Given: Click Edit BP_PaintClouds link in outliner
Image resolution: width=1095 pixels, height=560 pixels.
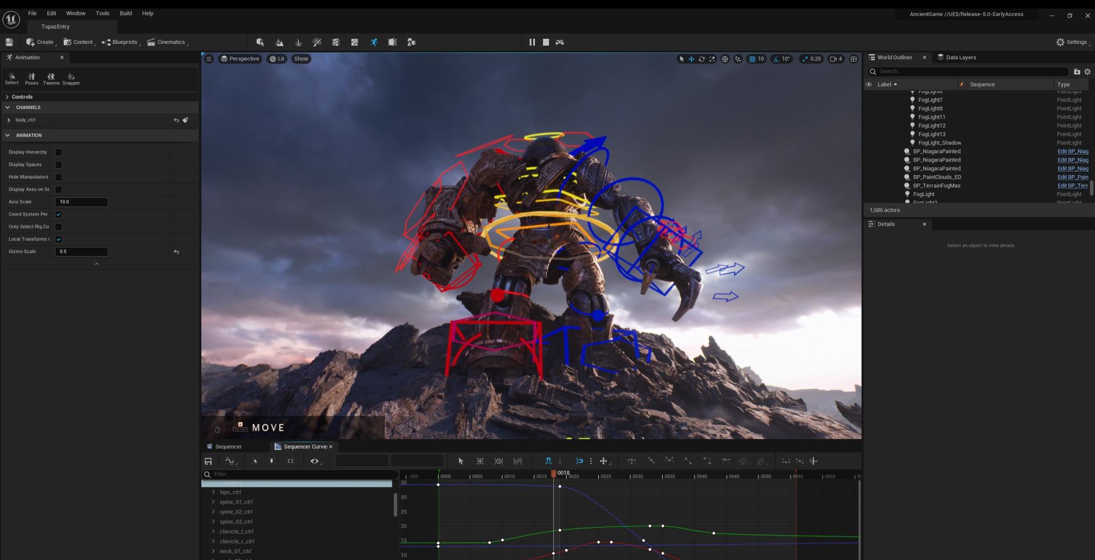Looking at the screenshot, I should point(1073,177).
